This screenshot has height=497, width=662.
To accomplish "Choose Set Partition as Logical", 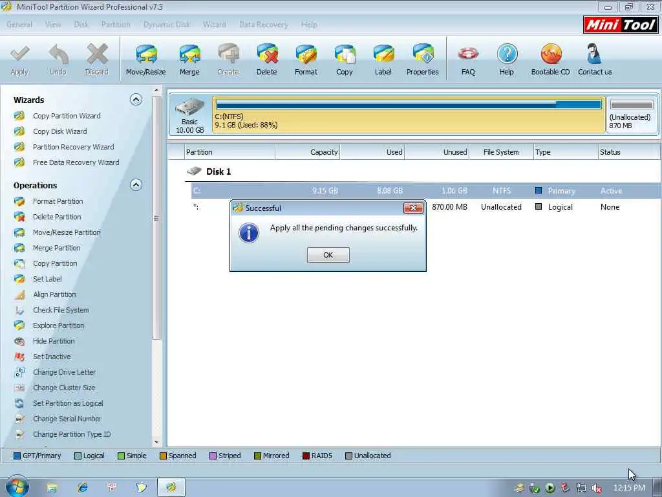I will pyautogui.click(x=68, y=404).
